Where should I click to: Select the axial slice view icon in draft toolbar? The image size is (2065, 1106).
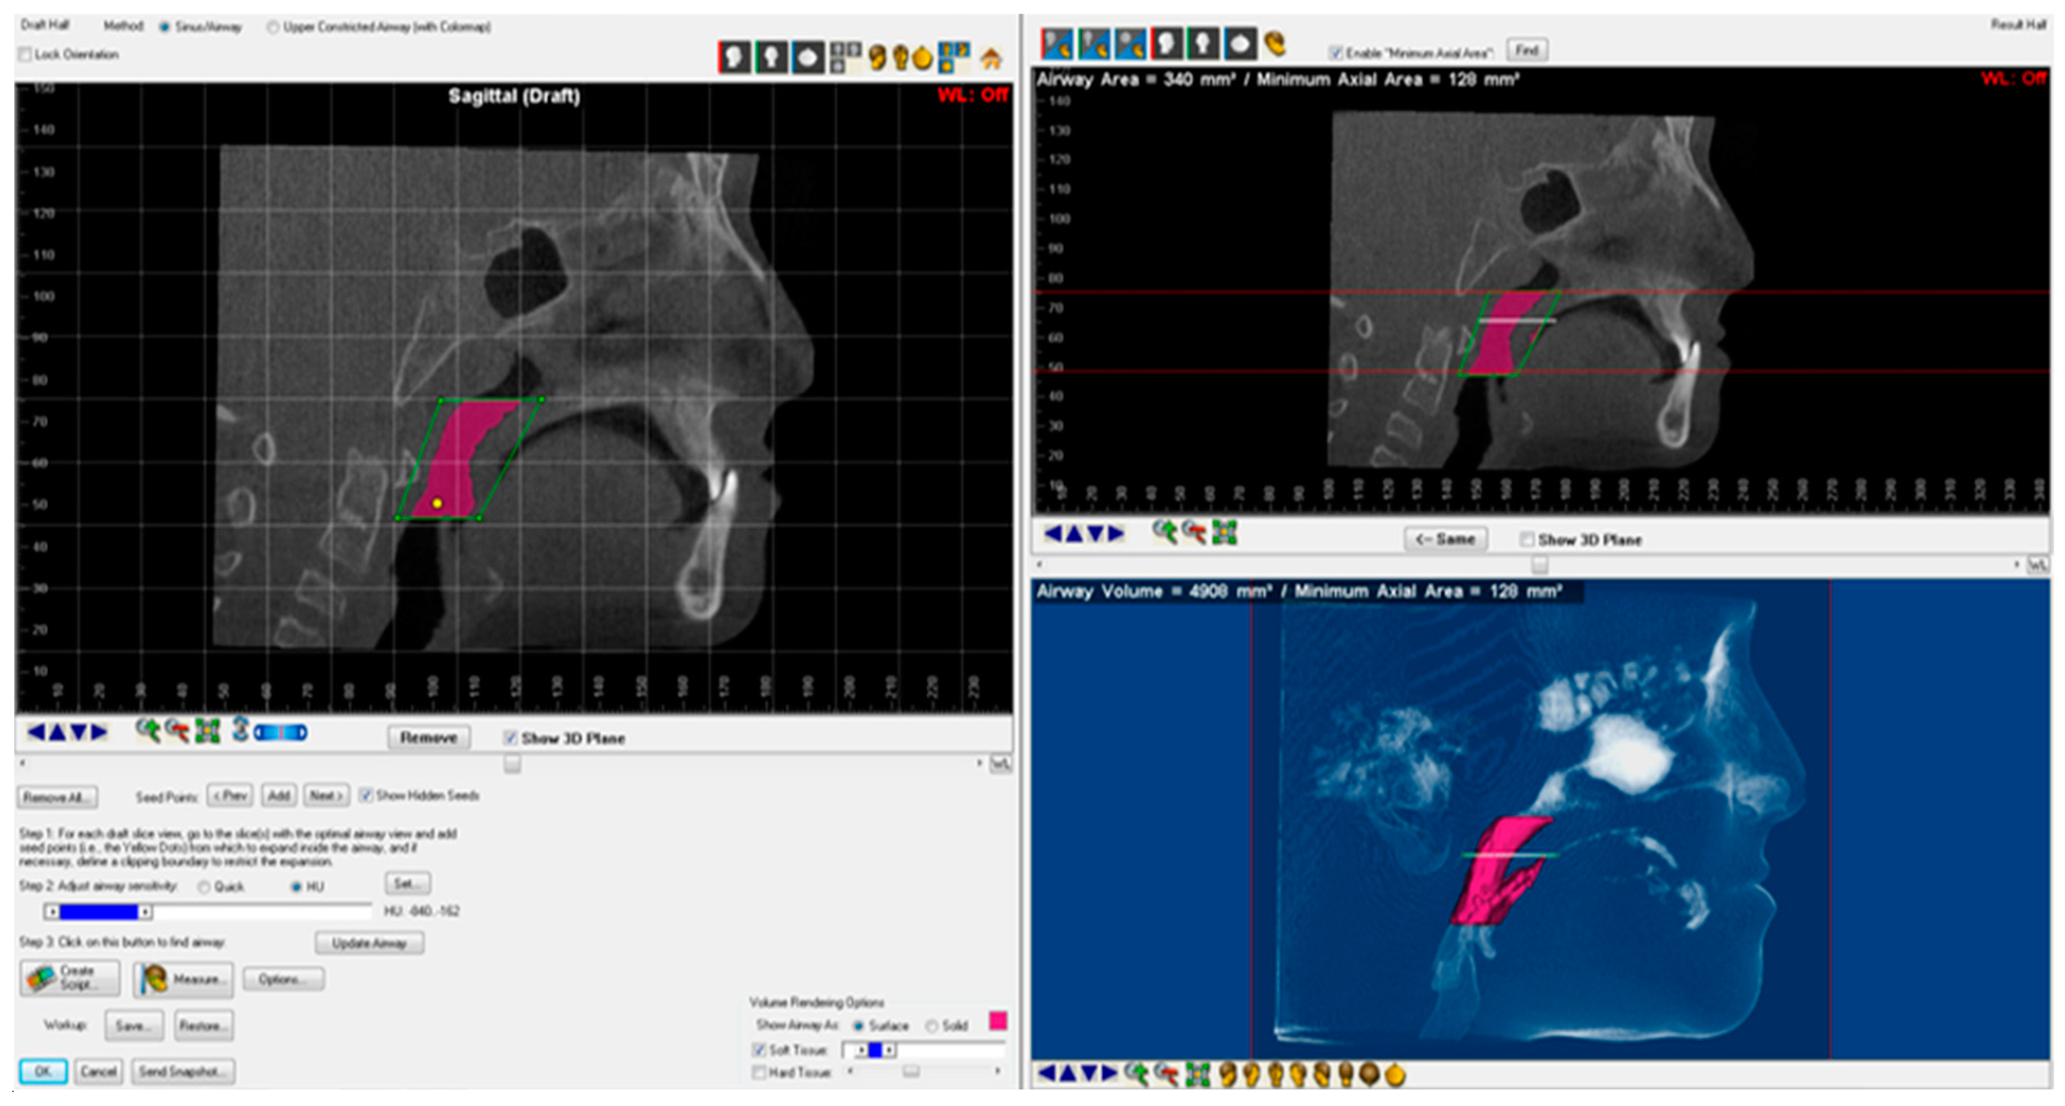click(808, 57)
